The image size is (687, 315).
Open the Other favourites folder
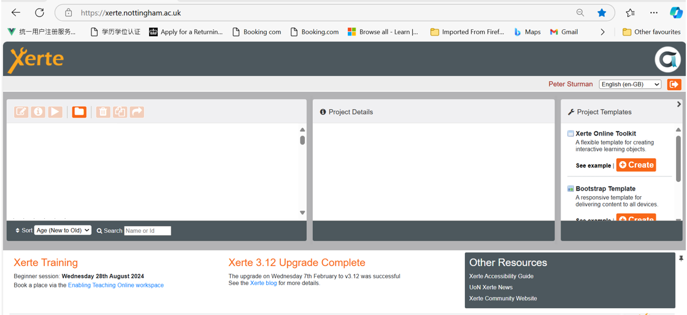651,32
